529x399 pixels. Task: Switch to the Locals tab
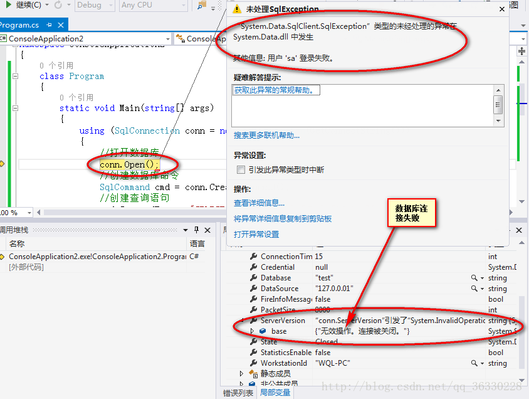click(x=275, y=393)
